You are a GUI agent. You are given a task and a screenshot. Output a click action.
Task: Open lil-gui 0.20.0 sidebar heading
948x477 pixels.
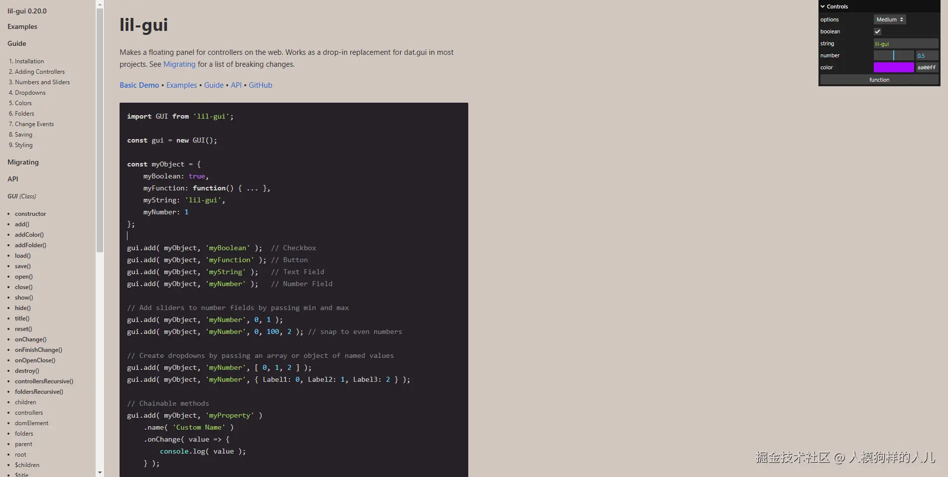coord(27,11)
